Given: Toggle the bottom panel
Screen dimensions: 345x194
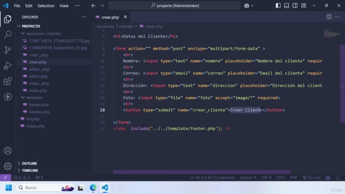Looking at the screenshot, I should pos(286,6).
